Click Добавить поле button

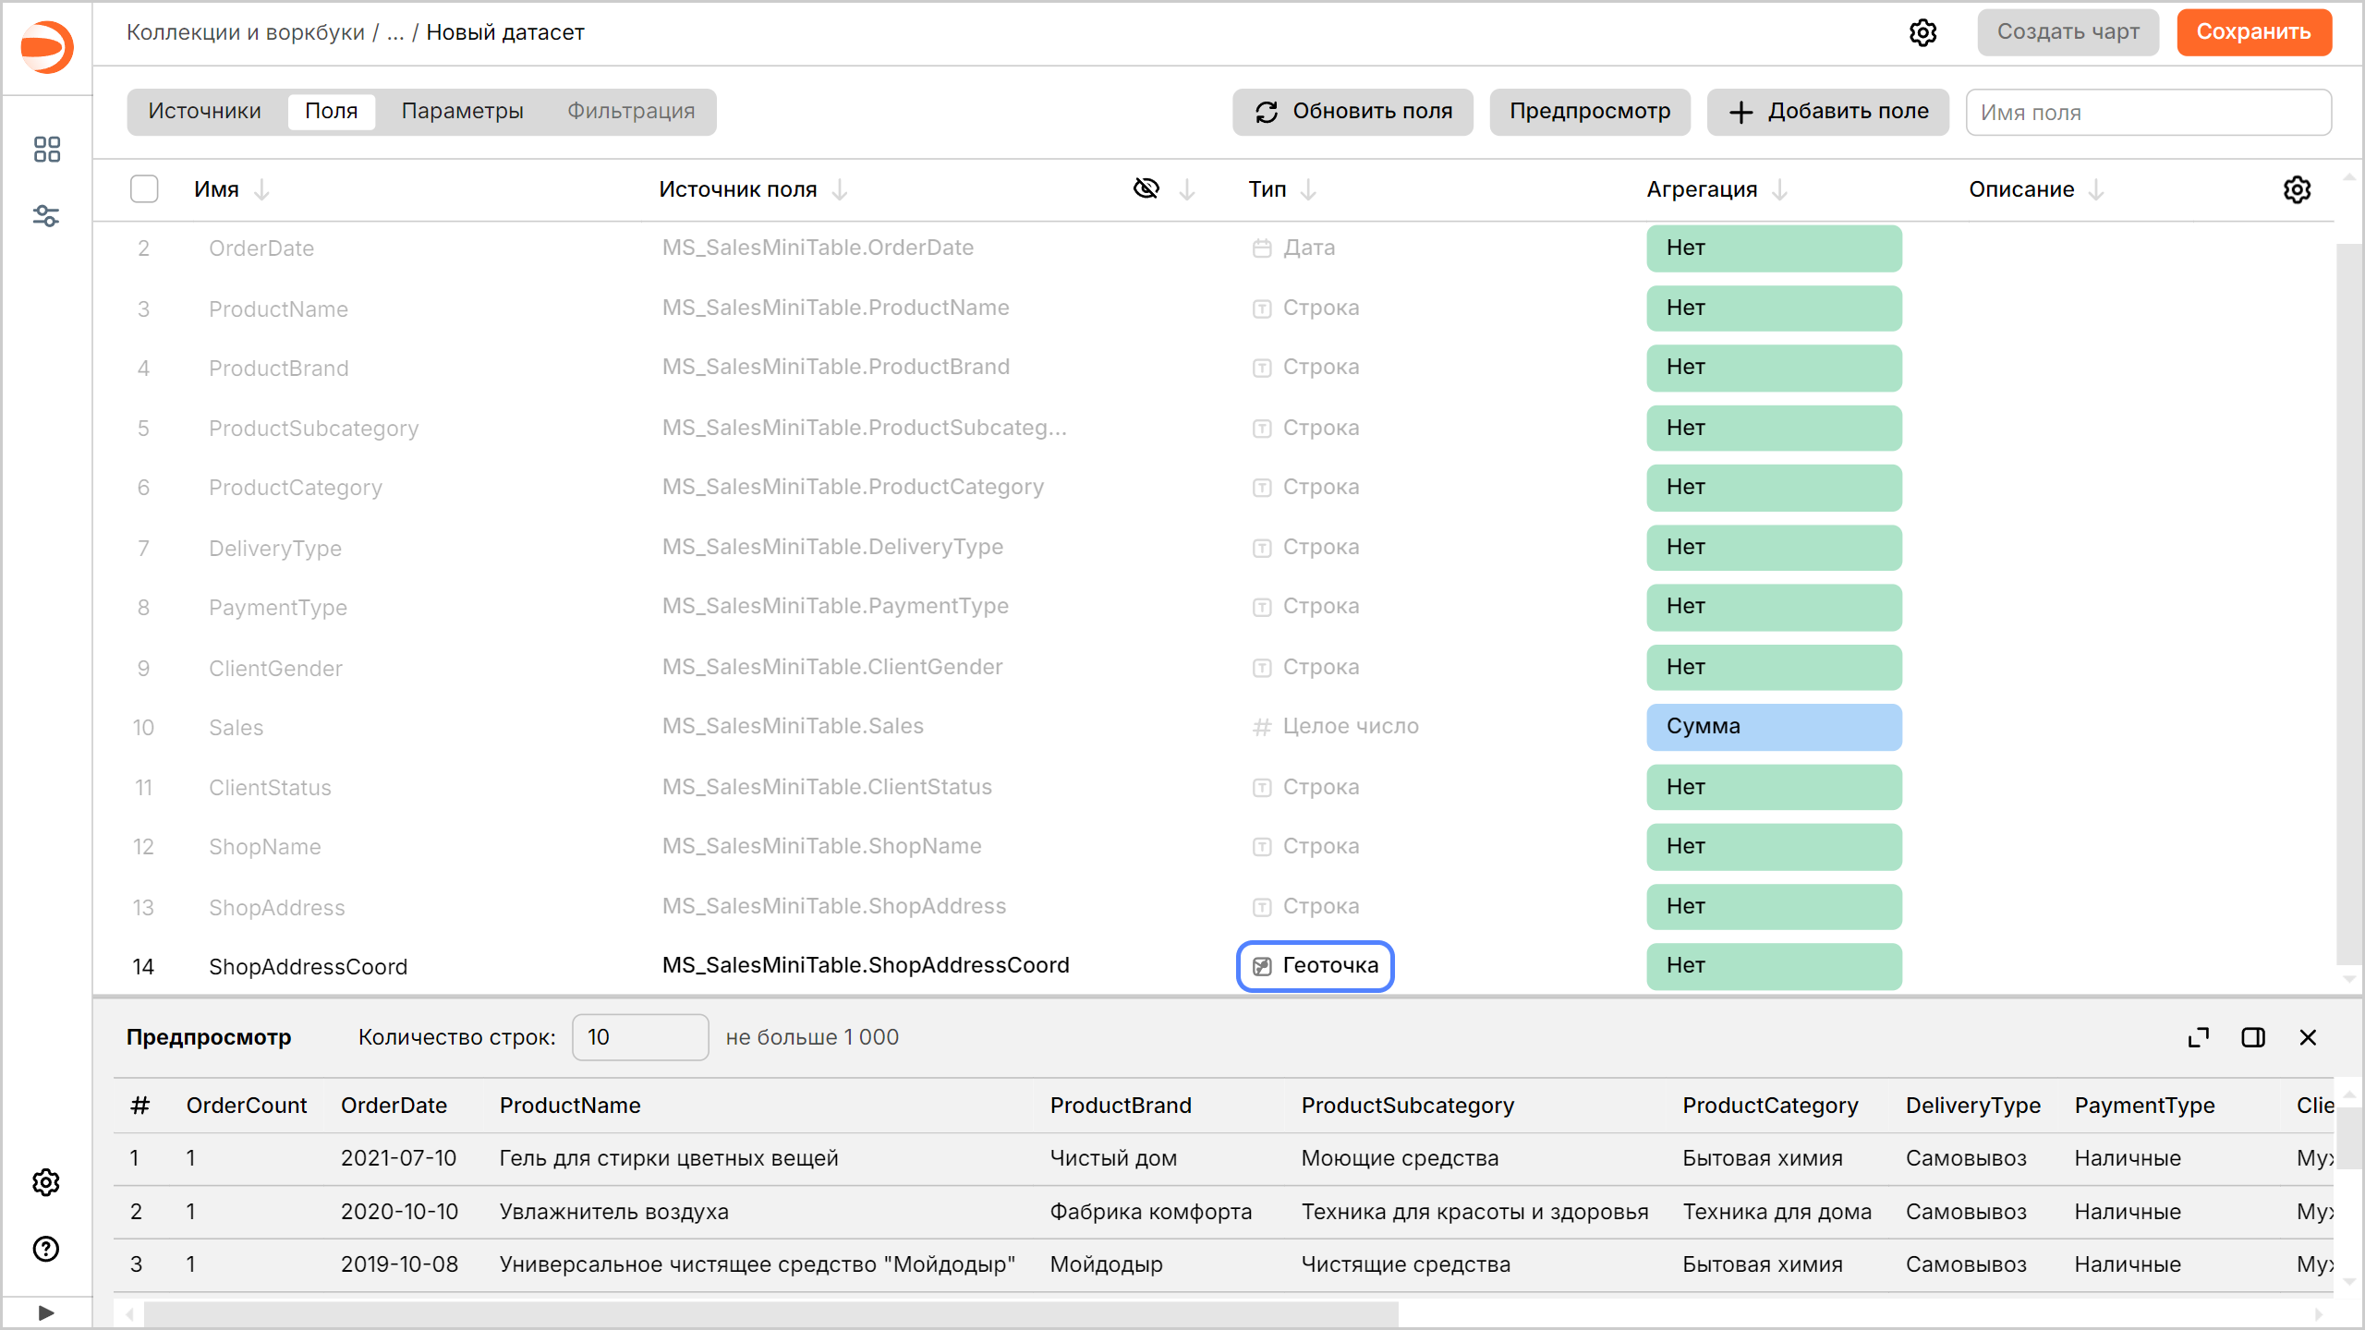click(x=1827, y=112)
